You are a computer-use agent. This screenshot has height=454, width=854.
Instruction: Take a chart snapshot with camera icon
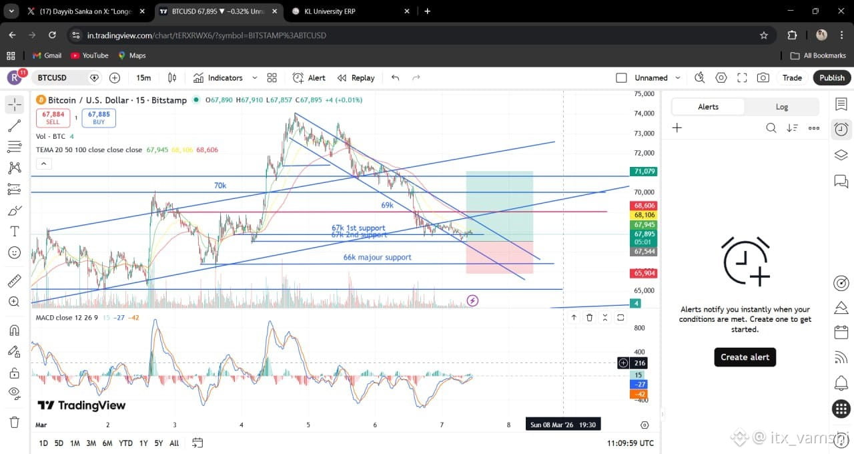(x=763, y=77)
